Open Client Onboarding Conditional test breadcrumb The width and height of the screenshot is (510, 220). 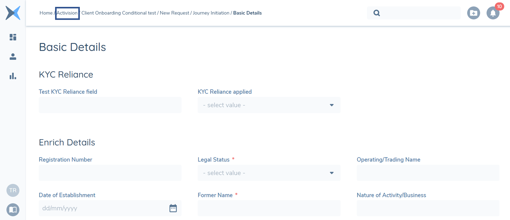[x=119, y=13]
